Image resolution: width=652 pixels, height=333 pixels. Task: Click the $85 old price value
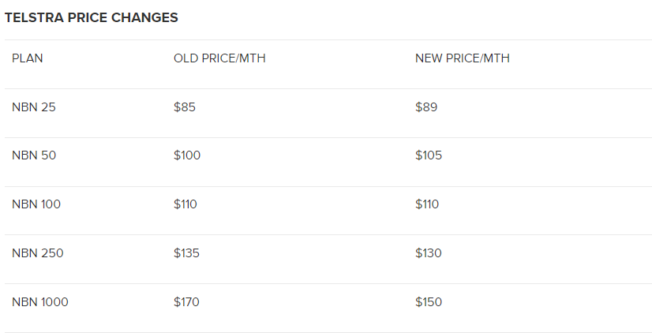pos(185,107)
